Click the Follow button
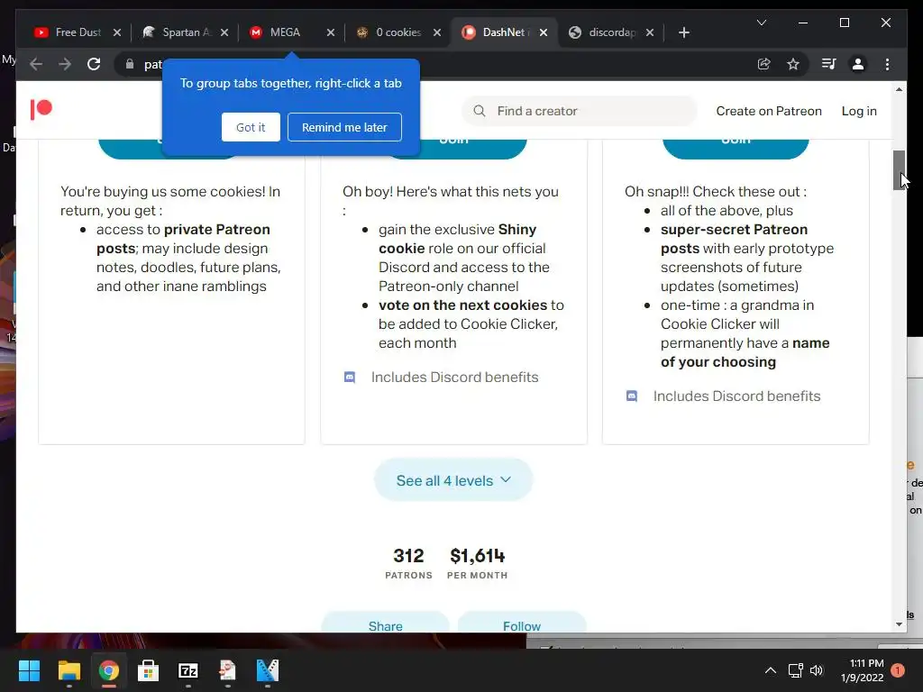The height and width of the screenshot is (692, 923). (522, 623)
